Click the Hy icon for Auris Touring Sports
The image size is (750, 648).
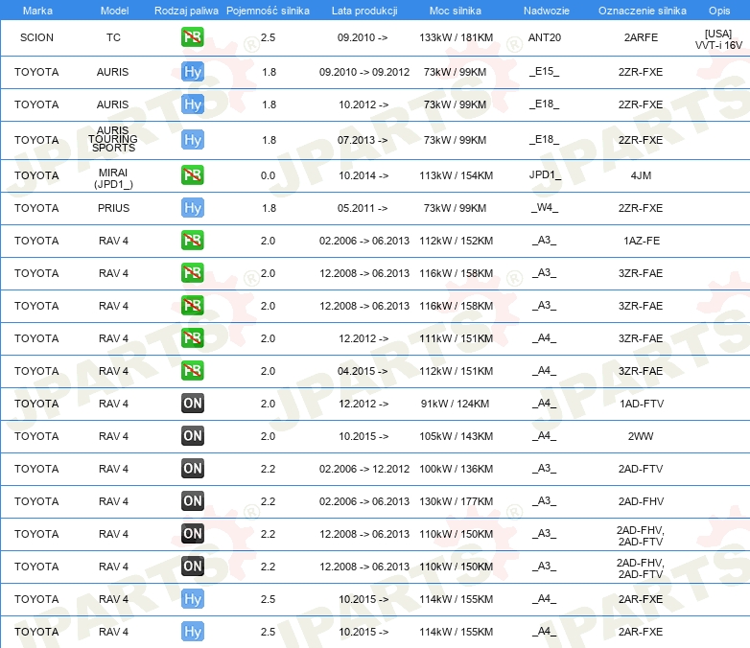coord(192,140)
